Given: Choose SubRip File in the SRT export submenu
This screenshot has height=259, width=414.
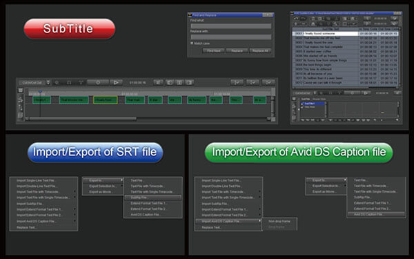Looking at the screenshot, I should coord(153,198).
